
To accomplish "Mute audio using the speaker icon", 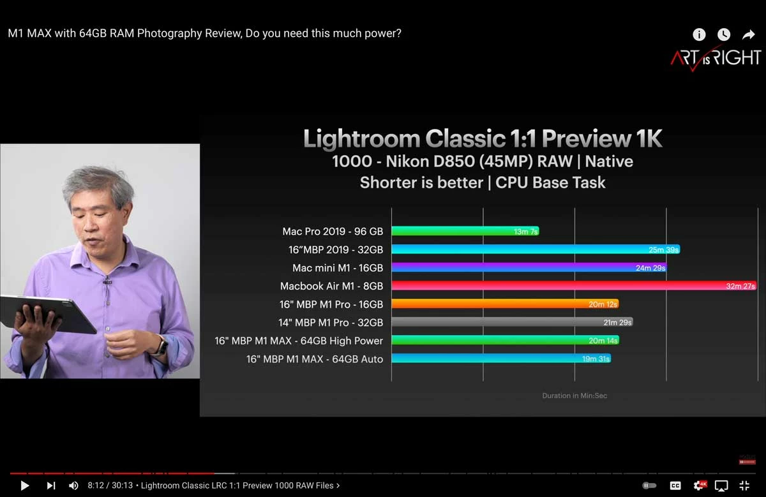I will click(73, 486).
